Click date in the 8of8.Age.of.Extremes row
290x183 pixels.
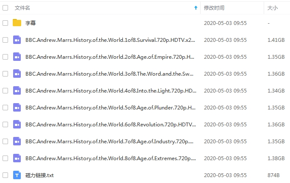pos(225,158)
